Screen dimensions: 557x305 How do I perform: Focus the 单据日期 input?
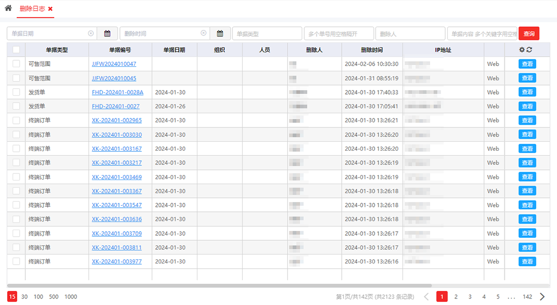tap(52, 33)
